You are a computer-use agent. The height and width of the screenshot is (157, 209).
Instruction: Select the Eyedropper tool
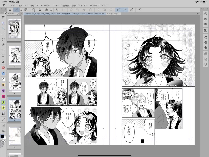pyautogui.click(x=3, y=120)
